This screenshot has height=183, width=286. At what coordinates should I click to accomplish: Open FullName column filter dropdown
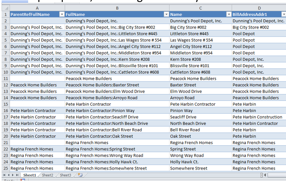coord(166,14)
